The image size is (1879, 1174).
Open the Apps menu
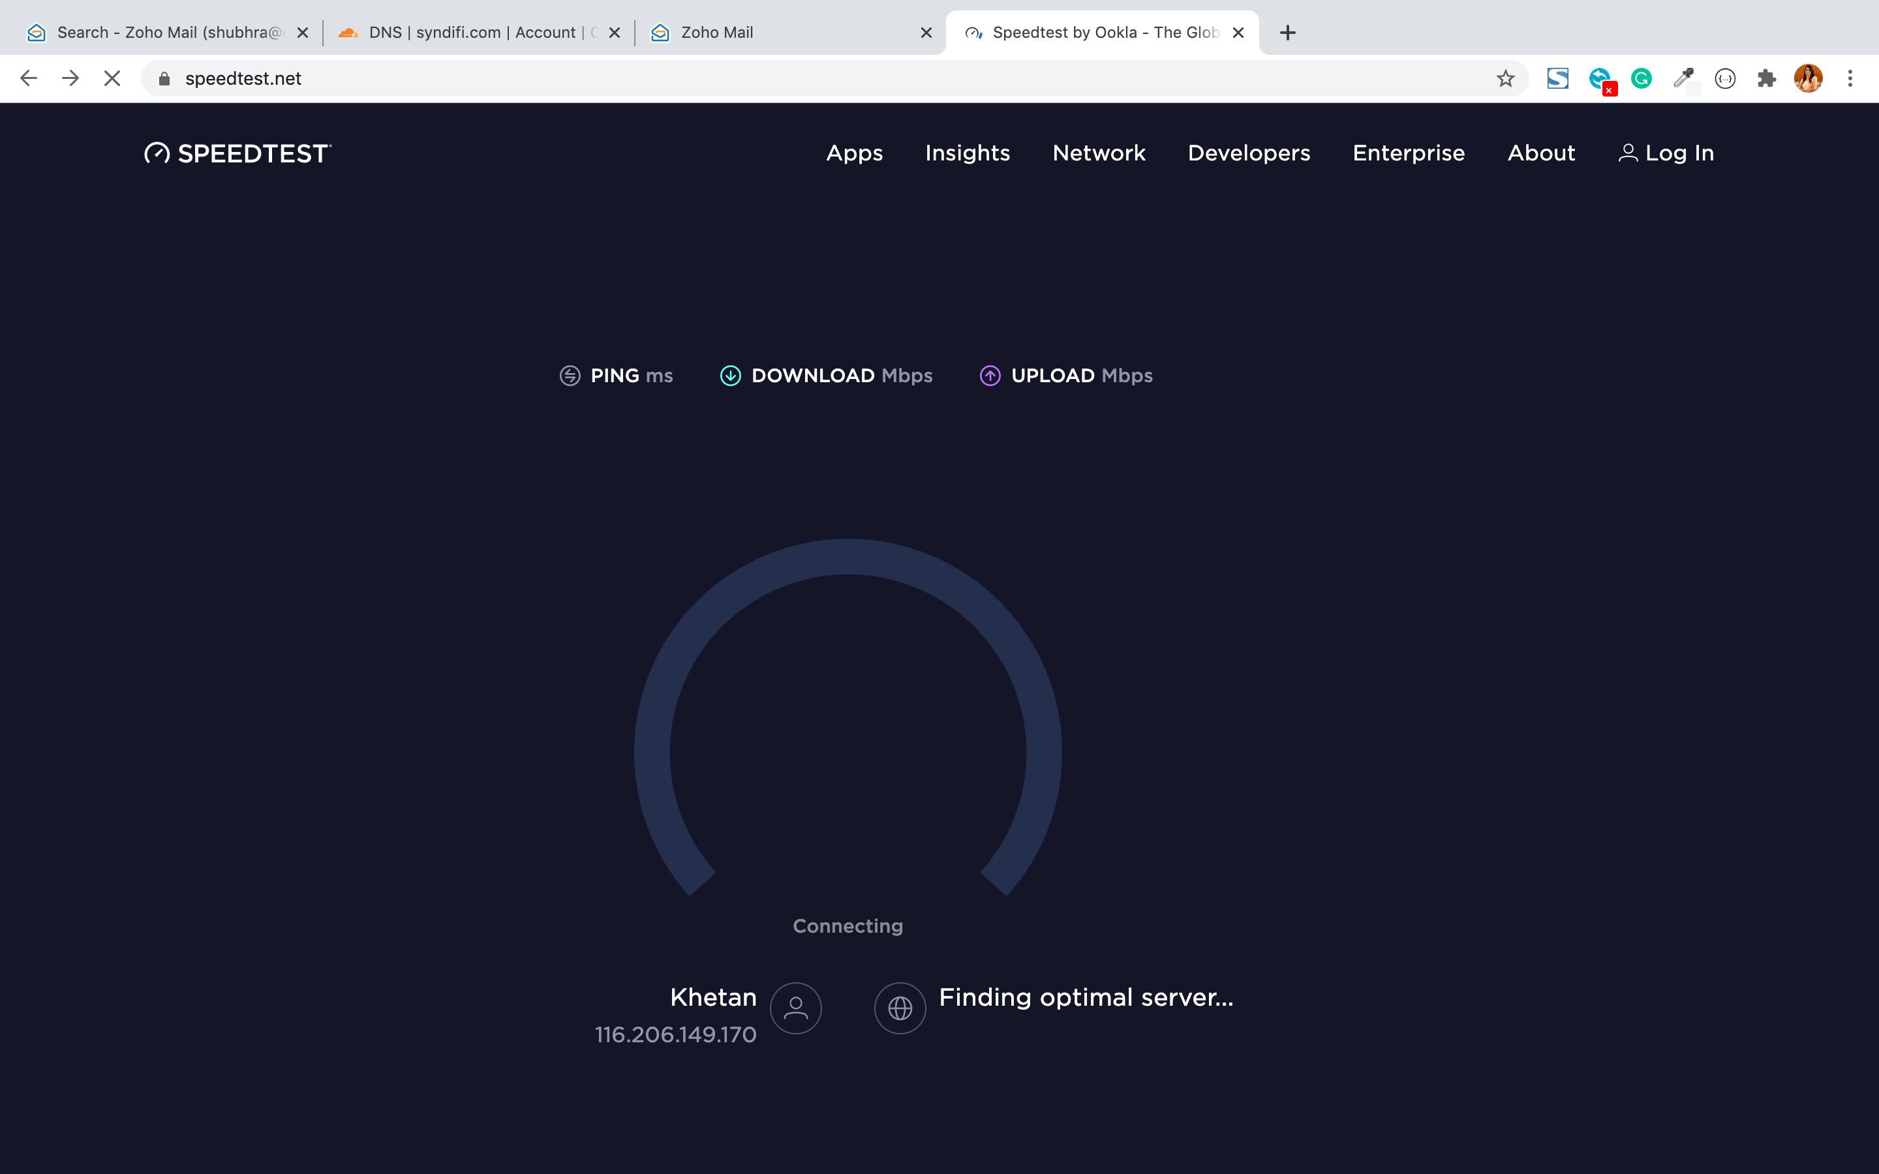click(854, 153)
